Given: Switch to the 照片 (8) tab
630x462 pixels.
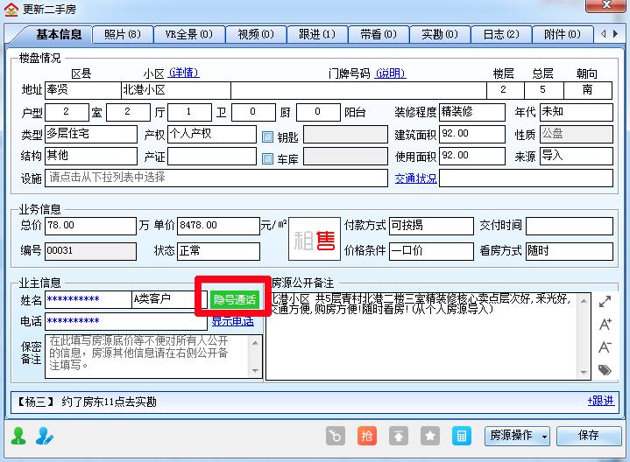Looking at the screenshot, I should pos(123,34).
